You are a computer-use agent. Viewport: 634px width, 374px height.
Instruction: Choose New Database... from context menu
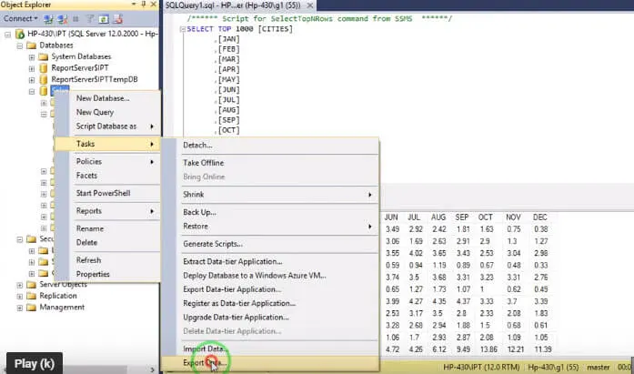coord(107,98)
